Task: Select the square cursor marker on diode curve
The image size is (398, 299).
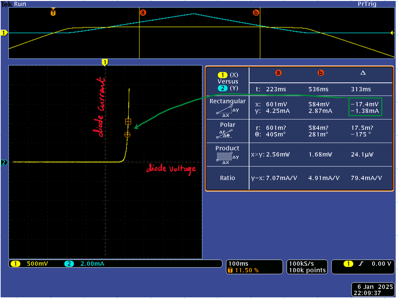Action: point(128,121)
